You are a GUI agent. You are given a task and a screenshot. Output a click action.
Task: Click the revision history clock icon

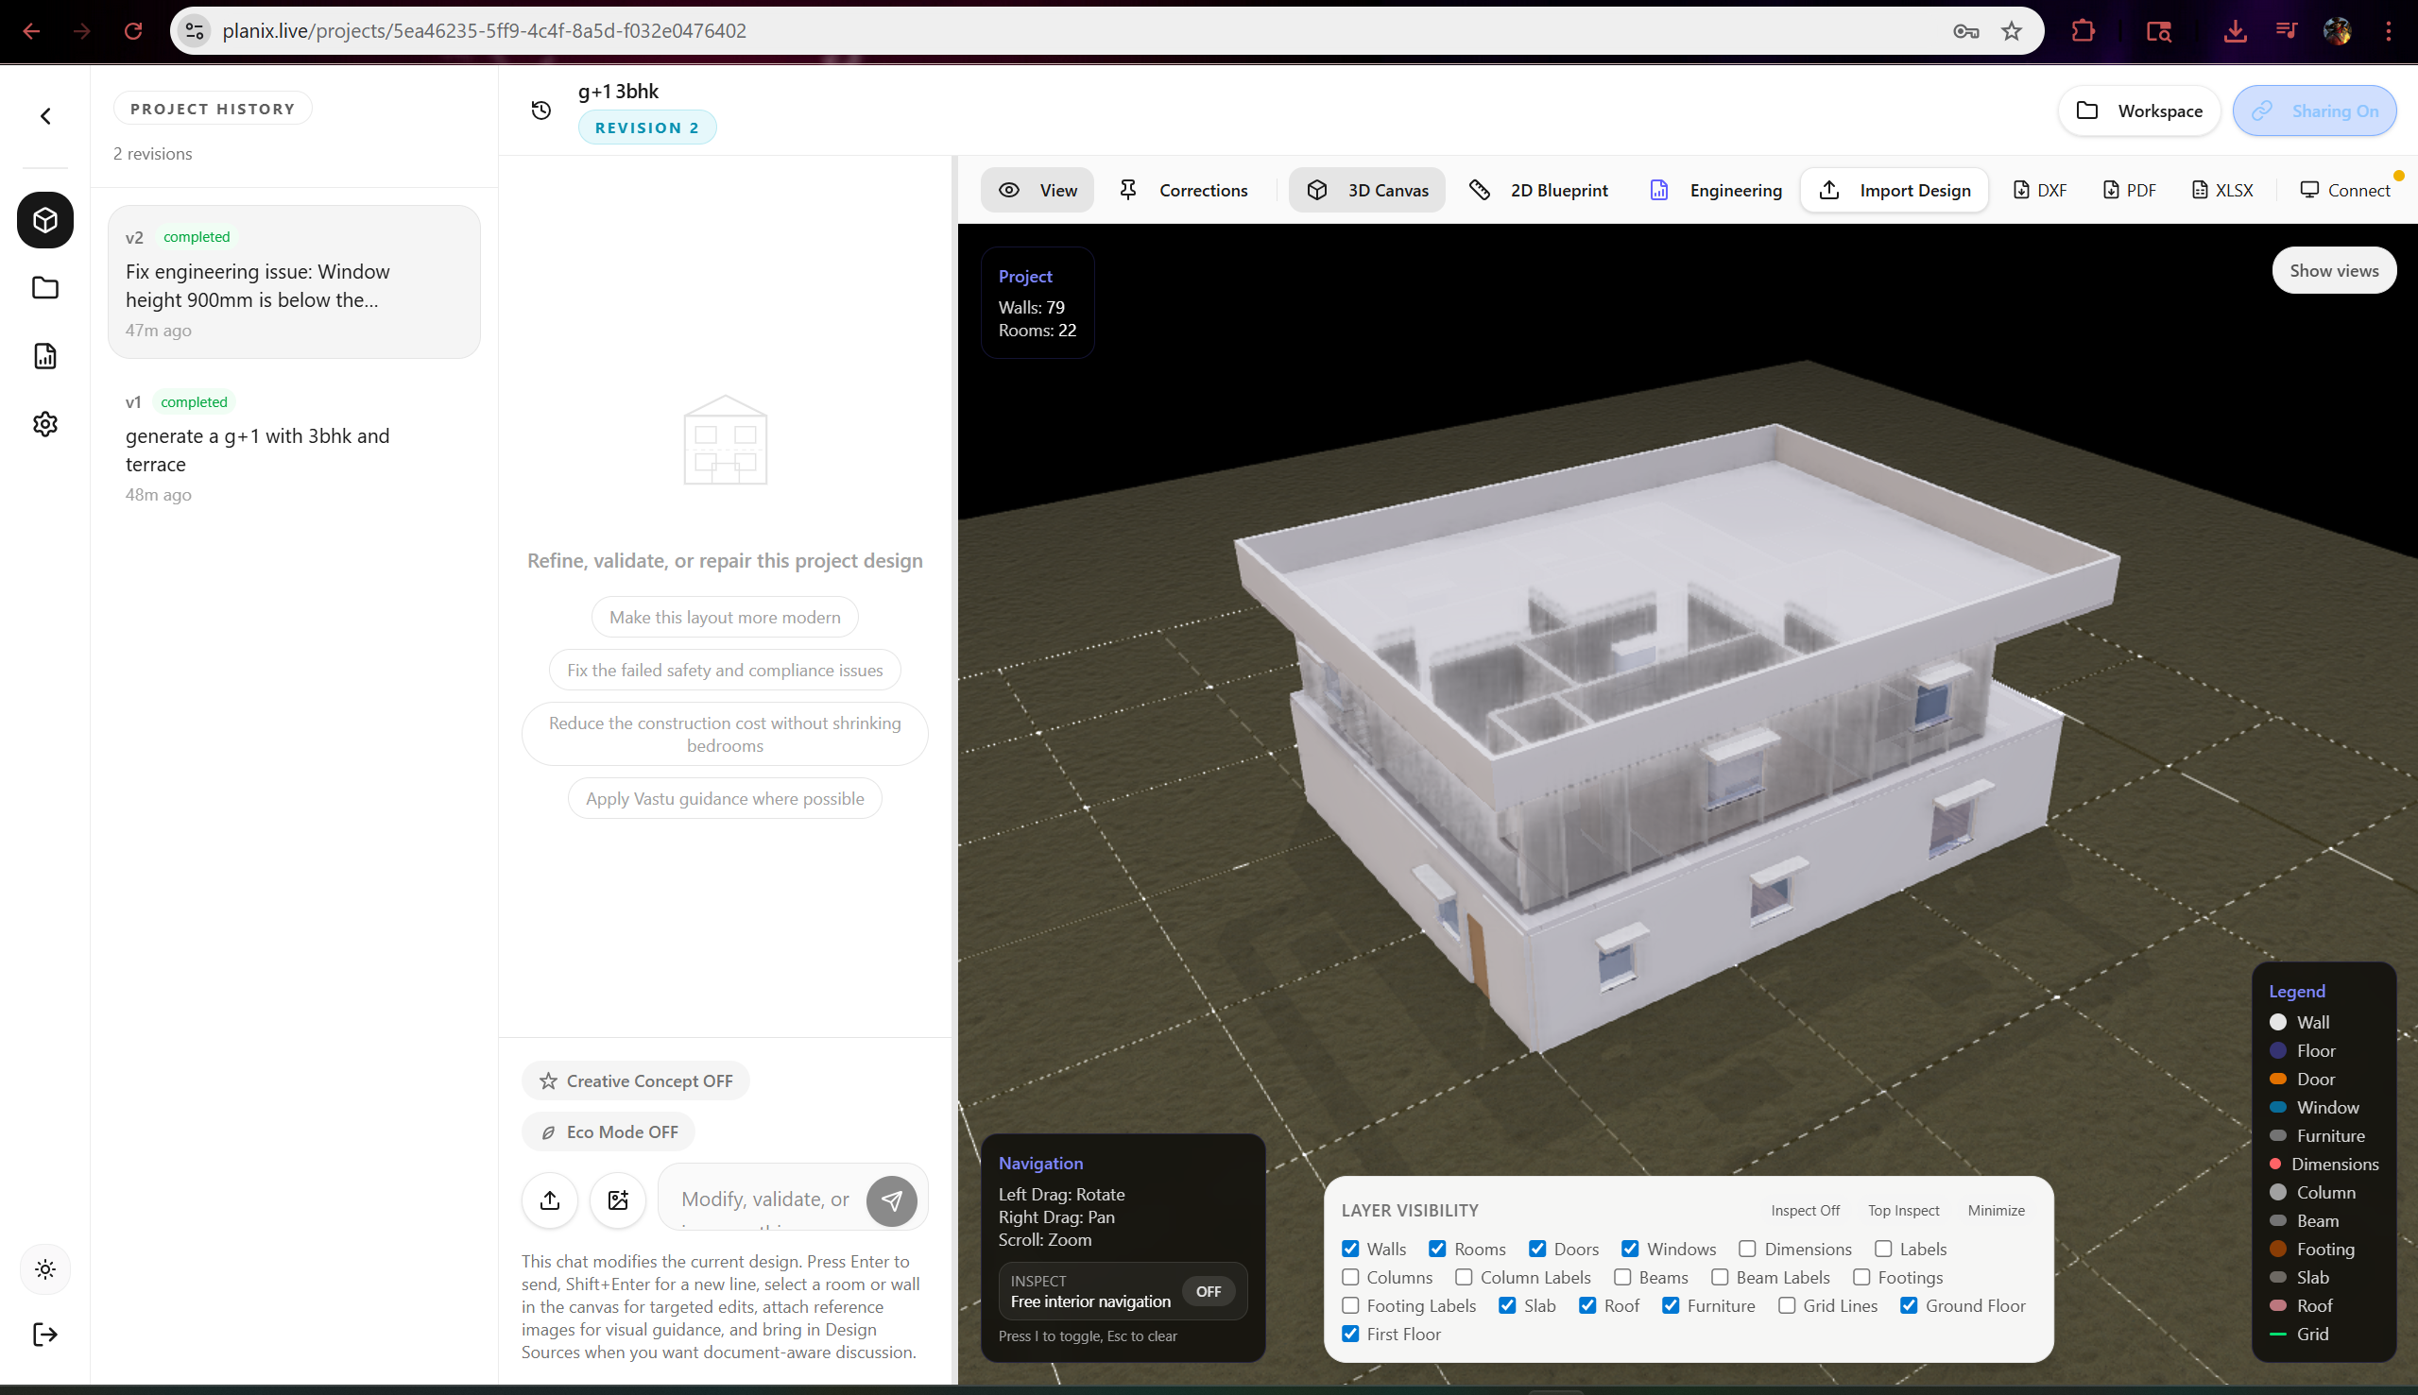541,111
